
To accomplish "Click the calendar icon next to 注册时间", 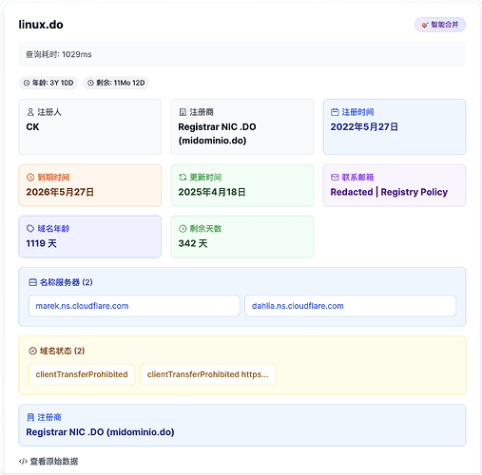I will coord(335,112).
